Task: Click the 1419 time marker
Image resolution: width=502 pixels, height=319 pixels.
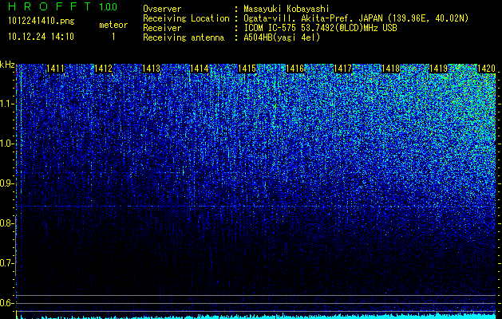Action: (x=438, y=69)
